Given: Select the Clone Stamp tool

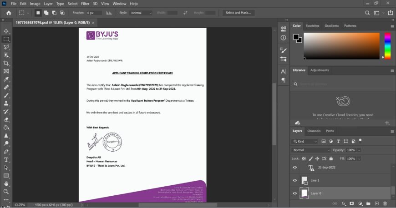Looking at the screenshot, I should coord(6,104).
